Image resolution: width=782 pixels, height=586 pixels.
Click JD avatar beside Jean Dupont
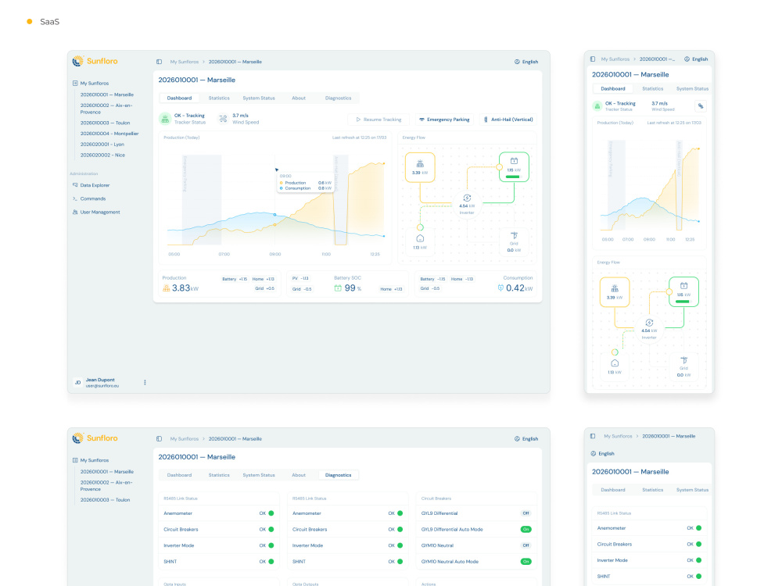pyautogui.click(x=77, y=383)
